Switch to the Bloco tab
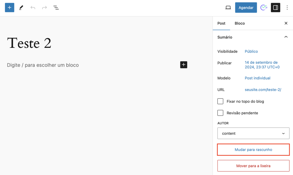 [239, 23]
